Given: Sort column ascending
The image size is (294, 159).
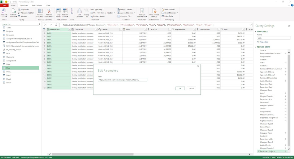Looking at the screenshot, I should click(72, 10).
